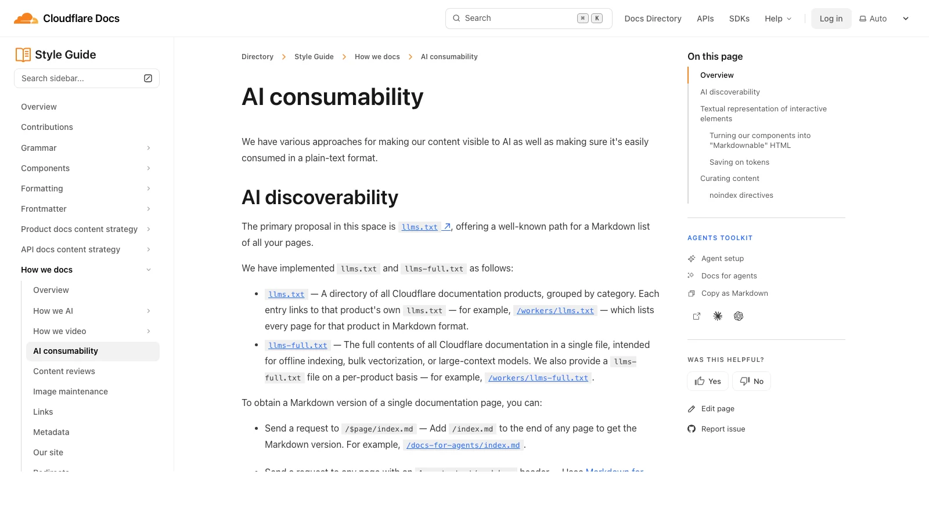Open the /docs-for-agents/index.md link
The image size is (929, 522).
tap(463, 445)
